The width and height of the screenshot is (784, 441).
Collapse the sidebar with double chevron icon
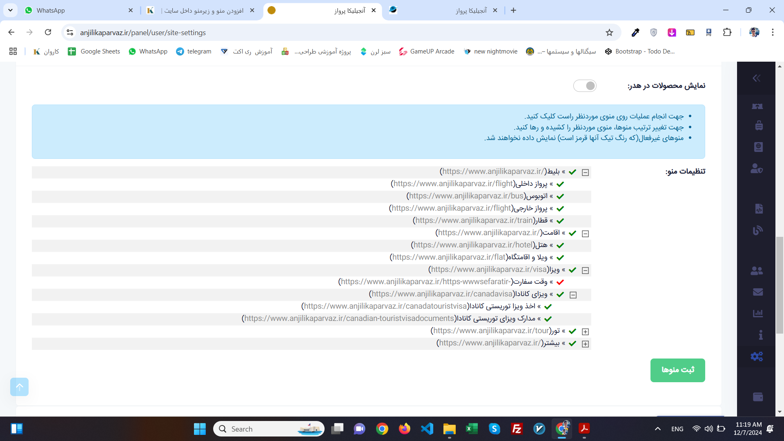[756, 78]
